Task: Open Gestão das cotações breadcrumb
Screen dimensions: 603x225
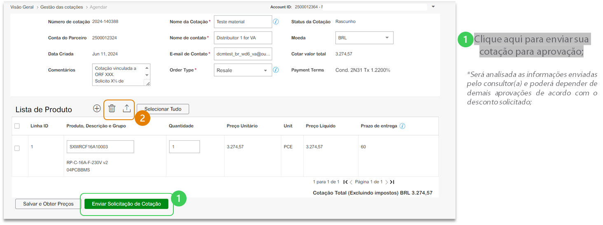Action: pos(61,7)
